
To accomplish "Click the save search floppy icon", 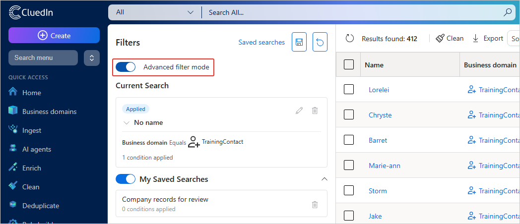I will tap(299, 42).
